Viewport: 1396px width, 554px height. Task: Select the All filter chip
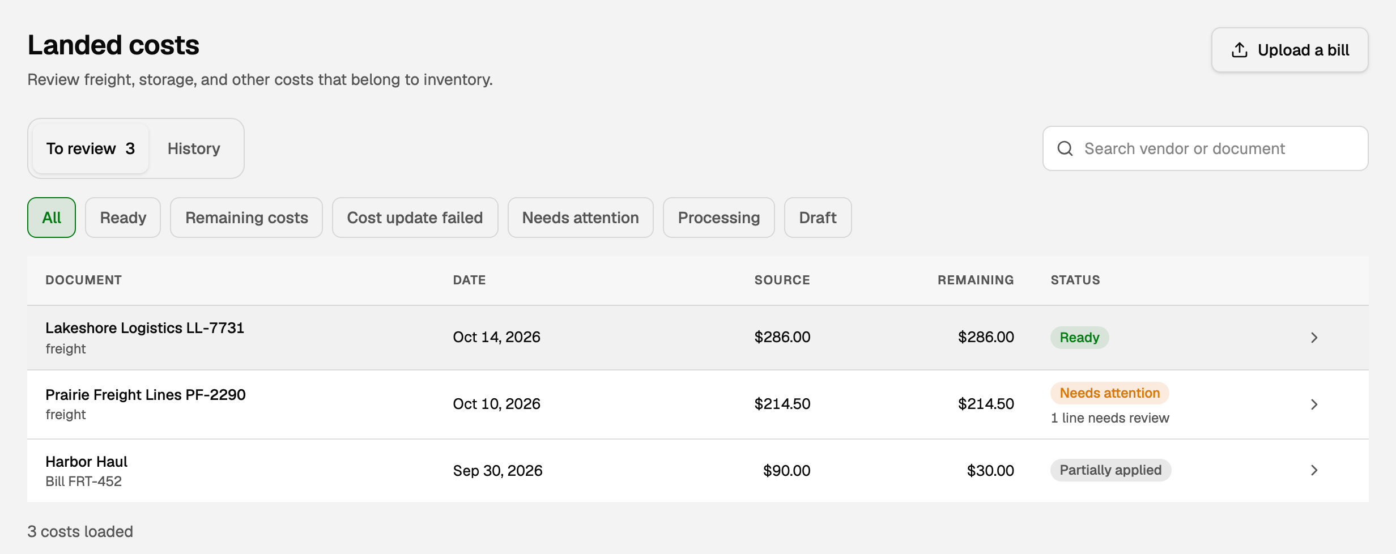[52, 218]
